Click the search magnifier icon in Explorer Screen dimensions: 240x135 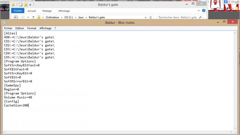[x=200, y=17]
